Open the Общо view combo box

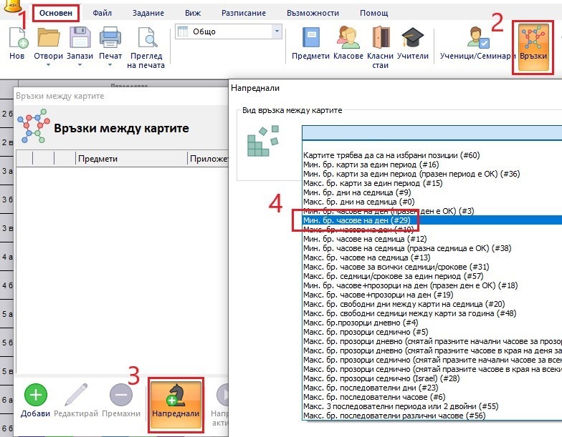pyautogui.click(x=229, y=31)
